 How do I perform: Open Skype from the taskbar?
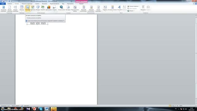click(x=41, y=109)
